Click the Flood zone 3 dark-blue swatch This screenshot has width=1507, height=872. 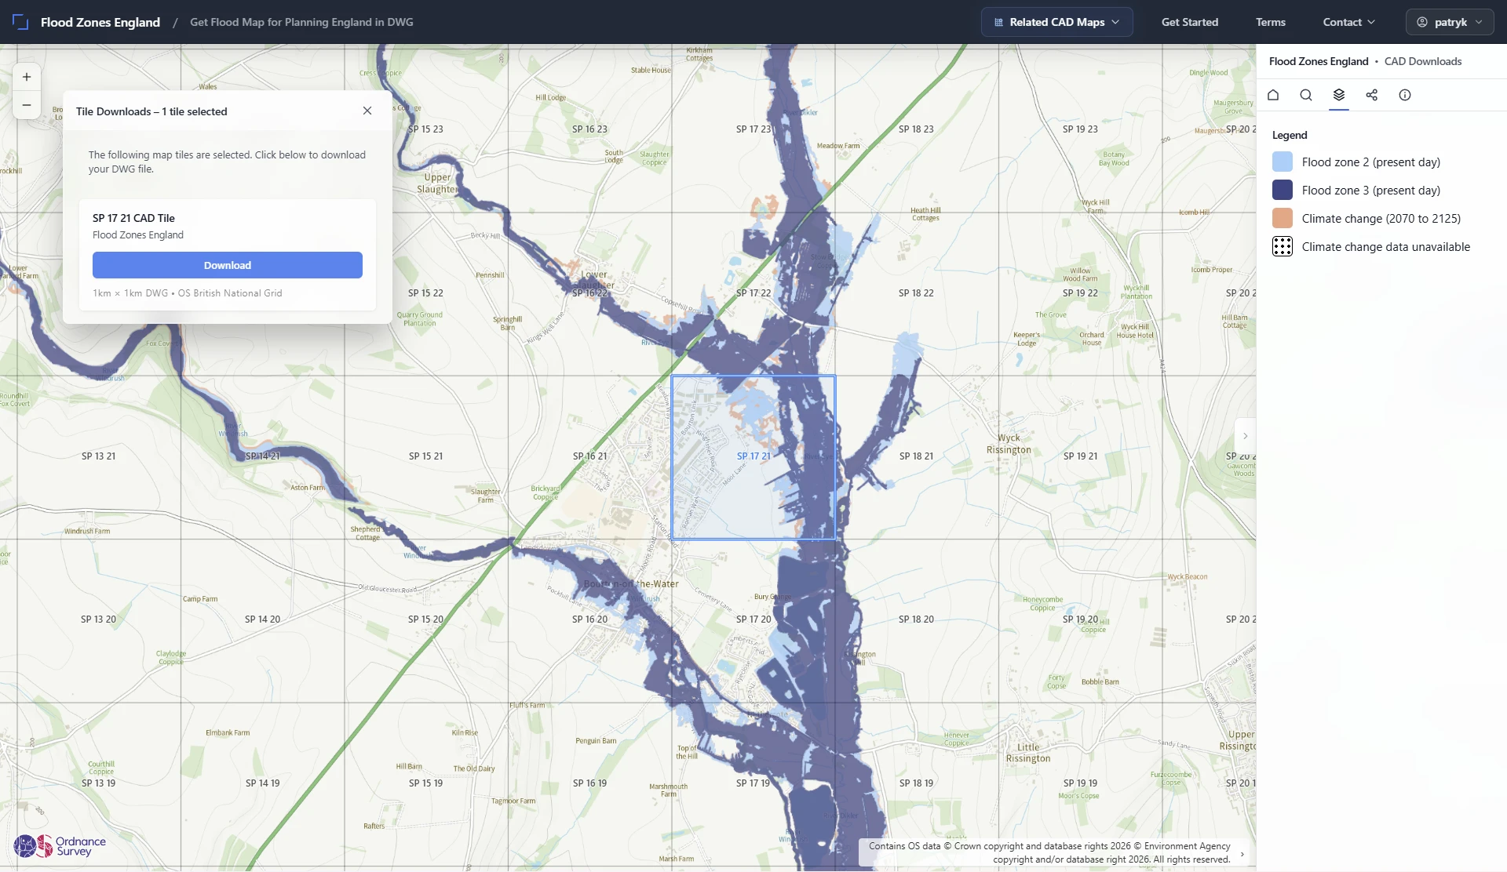[1283, 191]
